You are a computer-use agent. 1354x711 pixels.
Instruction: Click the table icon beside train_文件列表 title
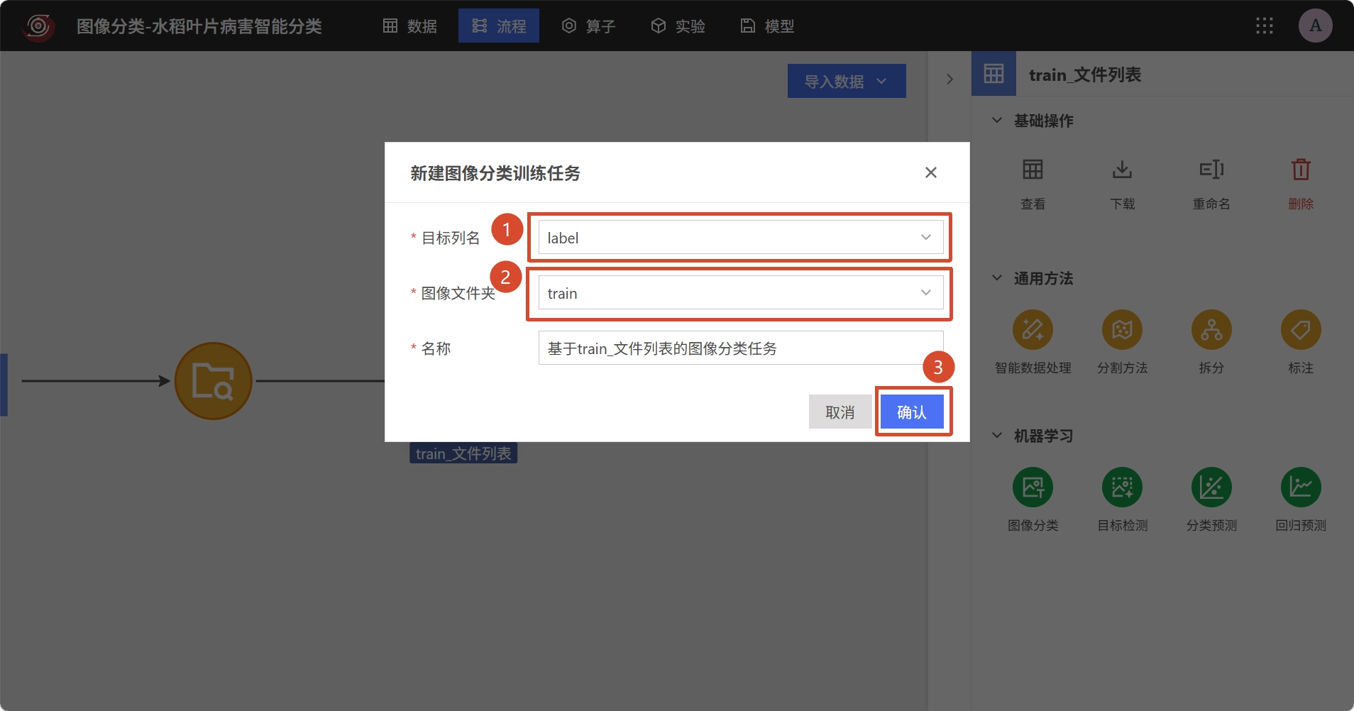994,74
